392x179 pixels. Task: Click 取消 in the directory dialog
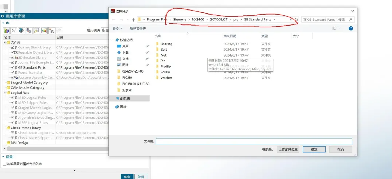[x=340, y=149]
